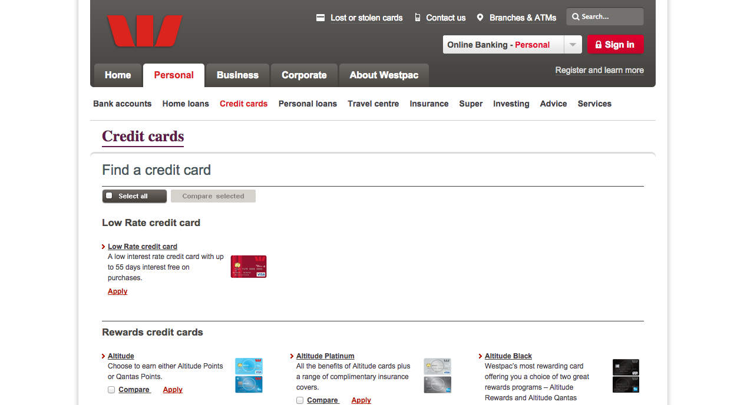The image size is (747, 405).
Task: Open the Investing menu
Action: [511, 104]
